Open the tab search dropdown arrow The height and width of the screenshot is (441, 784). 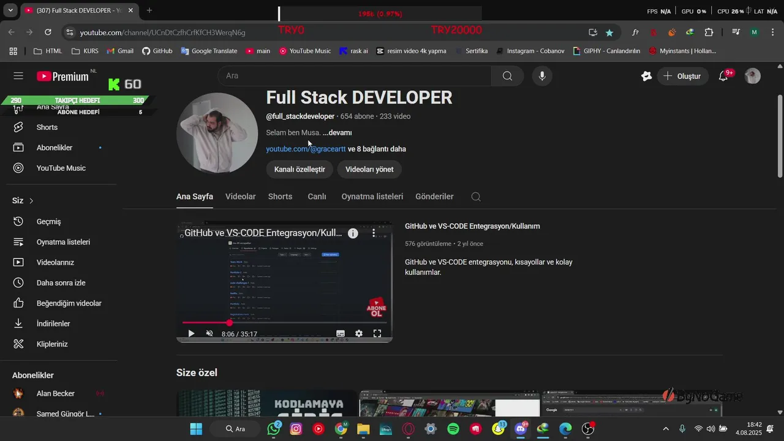(x=10, y=10)
